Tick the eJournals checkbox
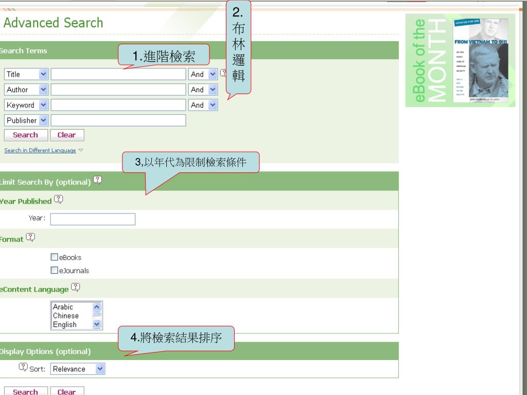 [54, 270]
